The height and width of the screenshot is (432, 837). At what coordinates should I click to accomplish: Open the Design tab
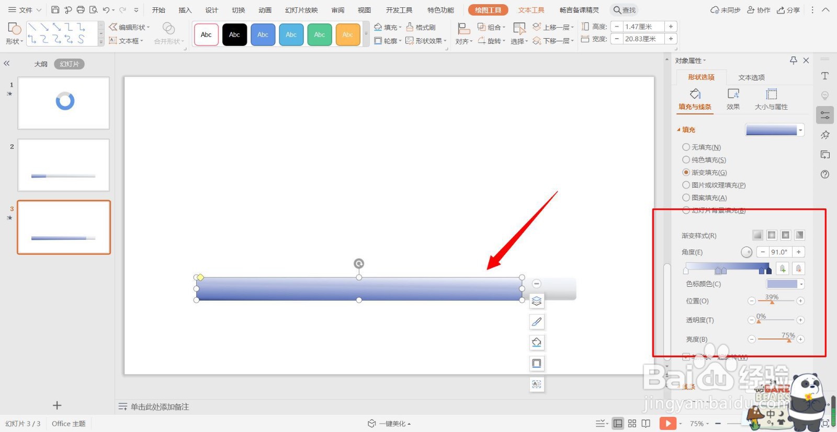[x=212, y=10]
